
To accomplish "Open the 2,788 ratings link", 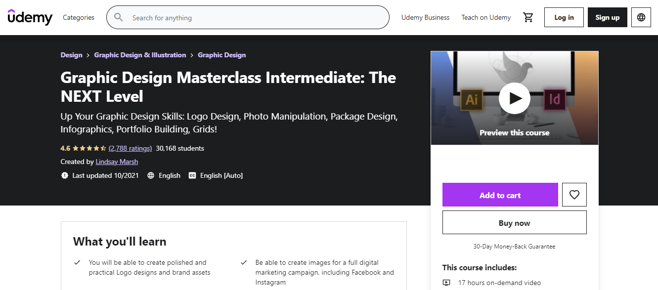I will click(130, 148).
